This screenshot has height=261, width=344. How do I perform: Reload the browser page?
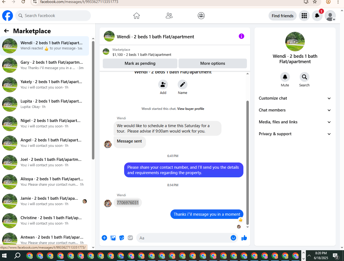pyautogui.click(x=23, y=2)
